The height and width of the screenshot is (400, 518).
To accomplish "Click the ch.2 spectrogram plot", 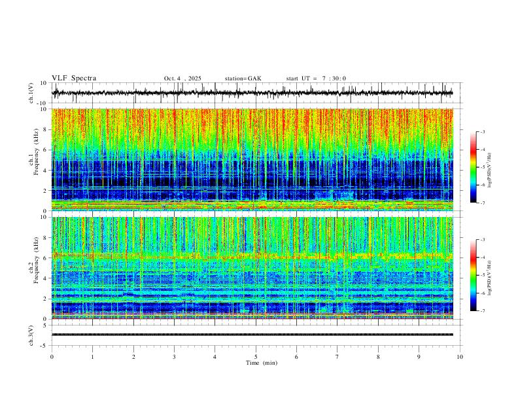I will [252, 268].
